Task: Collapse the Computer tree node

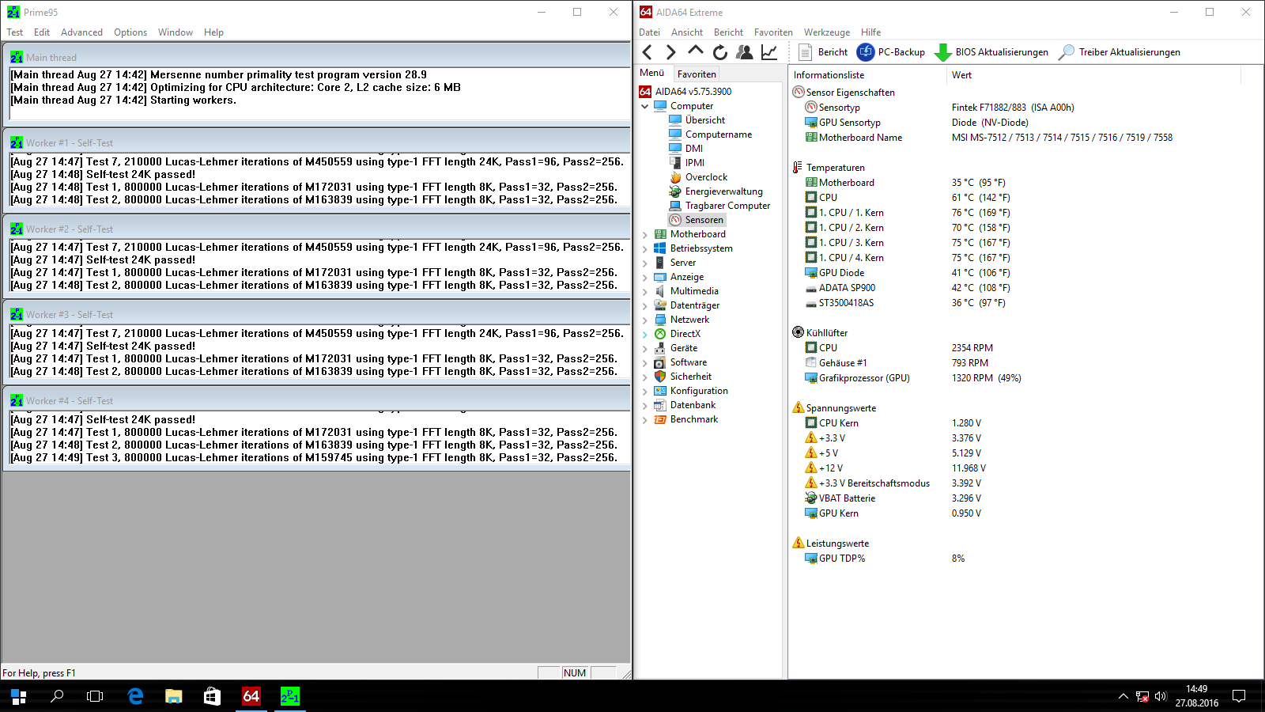Action: pyautogui.click(x=645, y=106)
